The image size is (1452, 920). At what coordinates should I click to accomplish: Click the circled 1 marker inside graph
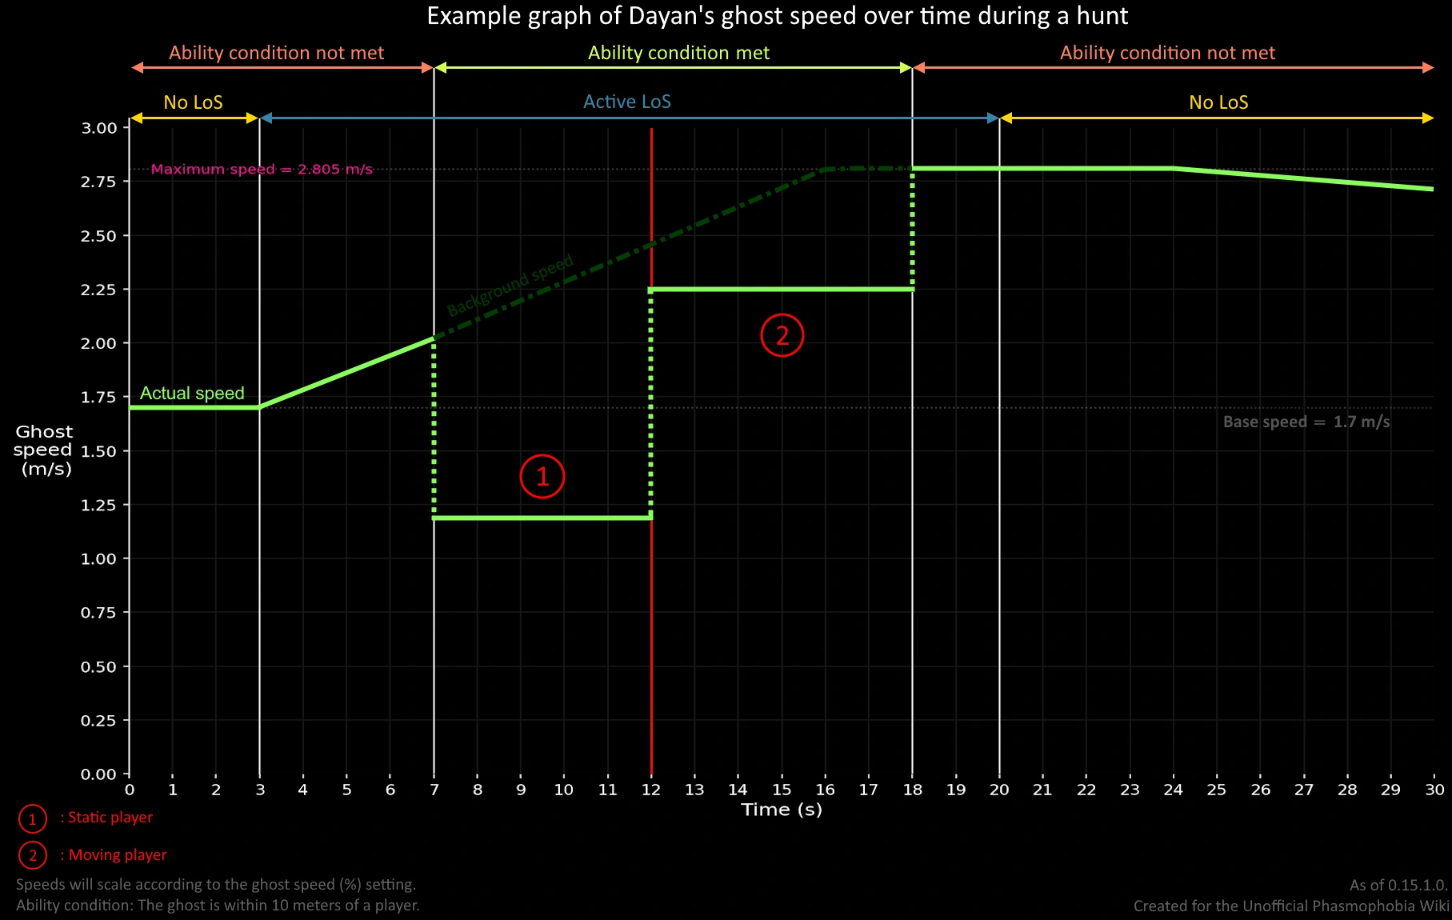pyautogui.click(x=542, y=477)
